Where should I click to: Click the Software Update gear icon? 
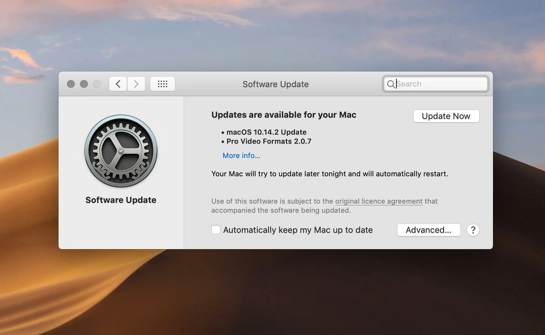121,151
